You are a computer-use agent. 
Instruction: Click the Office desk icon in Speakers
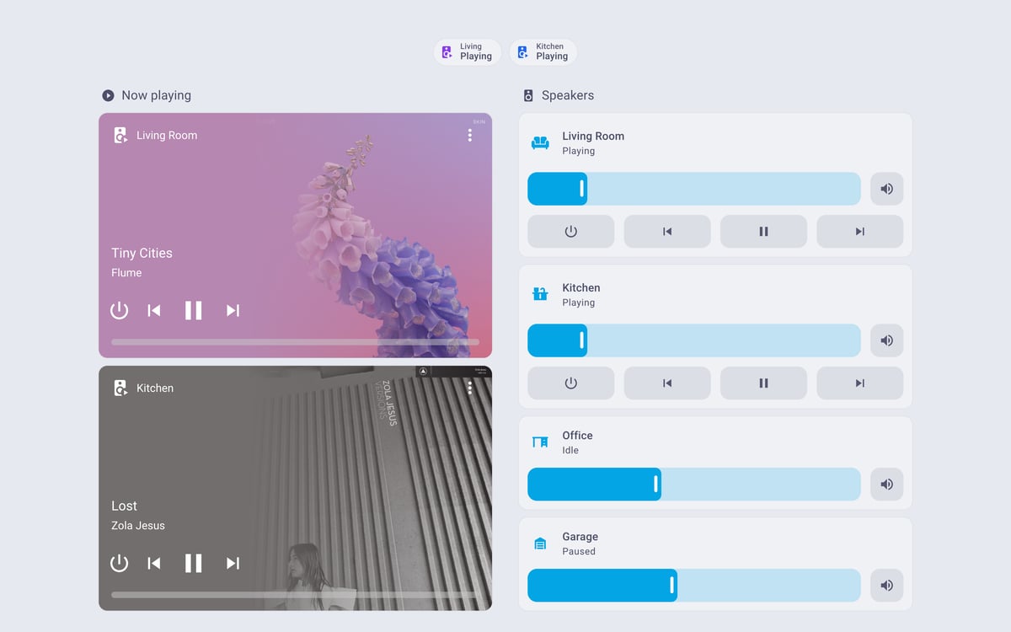click(540, 442)
